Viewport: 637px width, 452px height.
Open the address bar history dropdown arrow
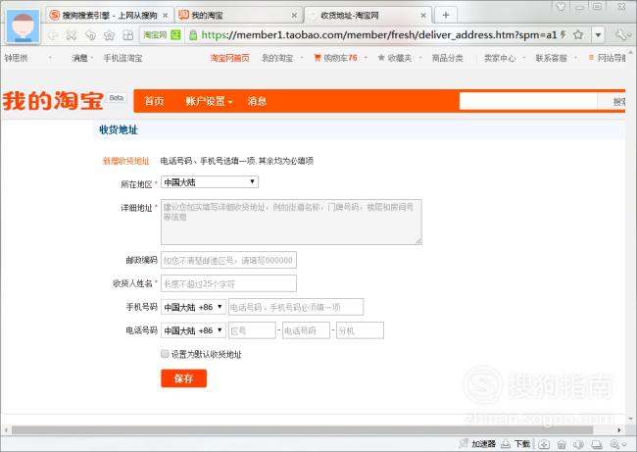pos(598,35)
